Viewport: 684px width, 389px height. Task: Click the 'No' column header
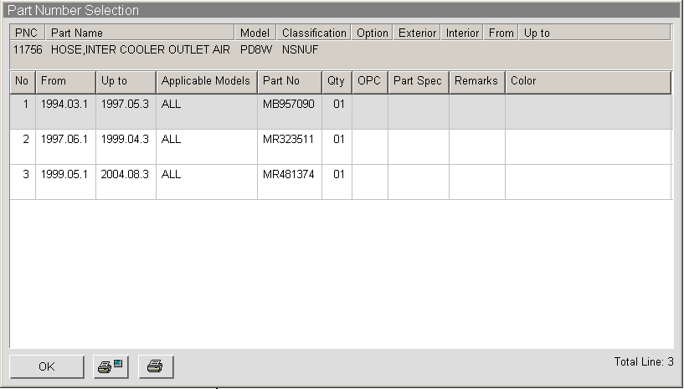tap(23, 81)
